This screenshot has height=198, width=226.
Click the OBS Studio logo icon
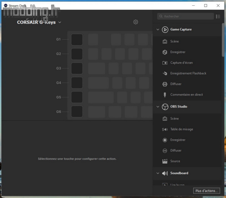(165, 107)
